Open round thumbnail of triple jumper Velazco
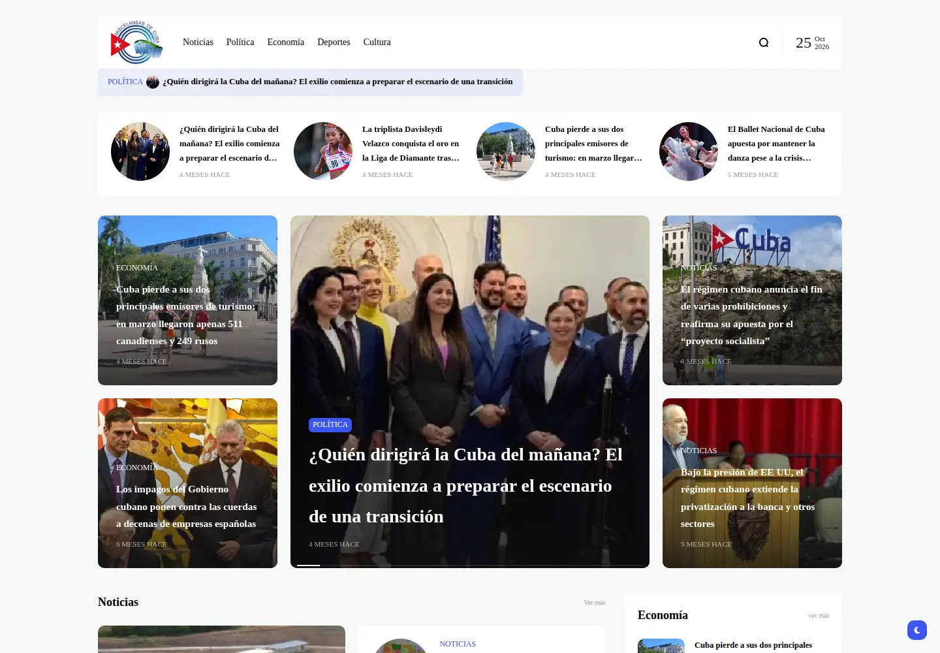Image resolution: width=940 pixels, height=653 pixels. pyautogui.click(x=323, y=151)
